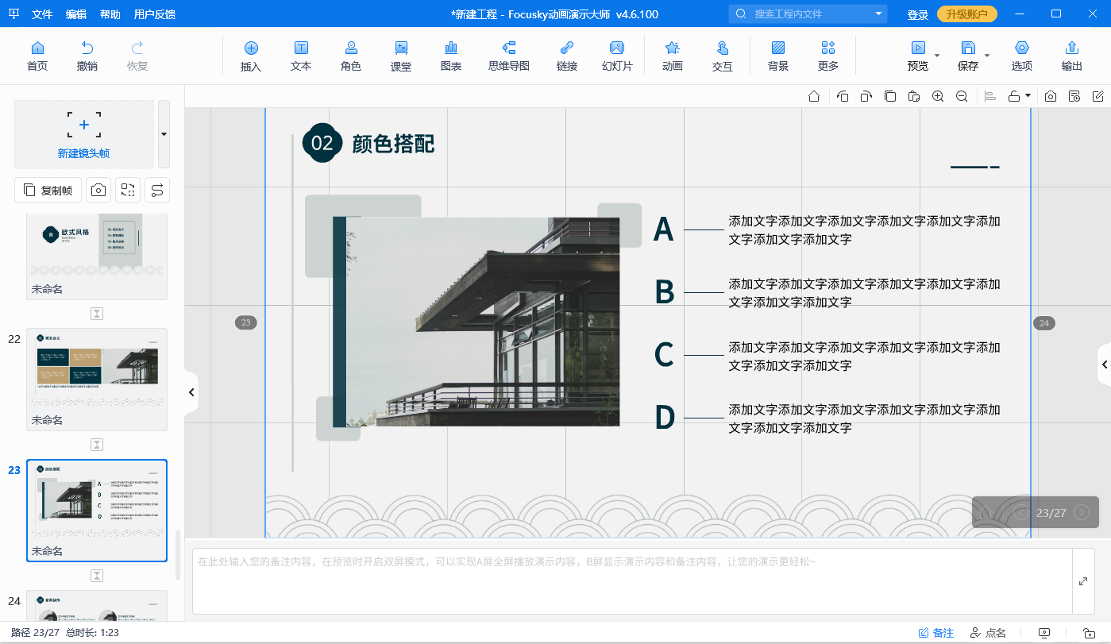Open the 背景 background settings

click(x=778, y=56)
